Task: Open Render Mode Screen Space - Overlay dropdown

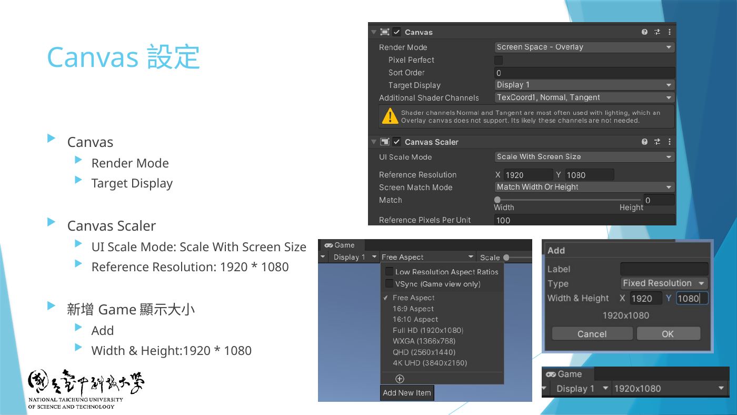Action: [x=584, y=47]
